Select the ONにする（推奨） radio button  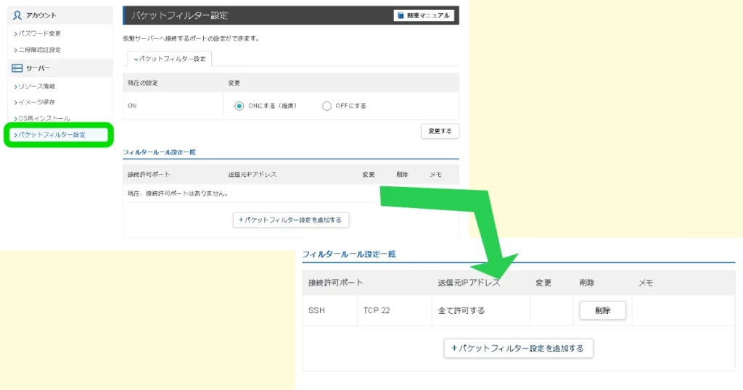tap(239, 106)
